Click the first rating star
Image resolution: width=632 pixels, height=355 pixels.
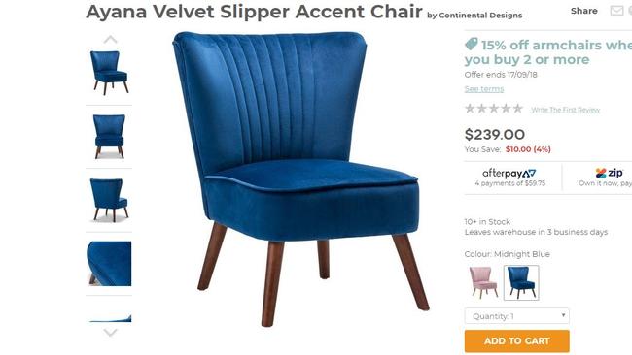[470, 108]
